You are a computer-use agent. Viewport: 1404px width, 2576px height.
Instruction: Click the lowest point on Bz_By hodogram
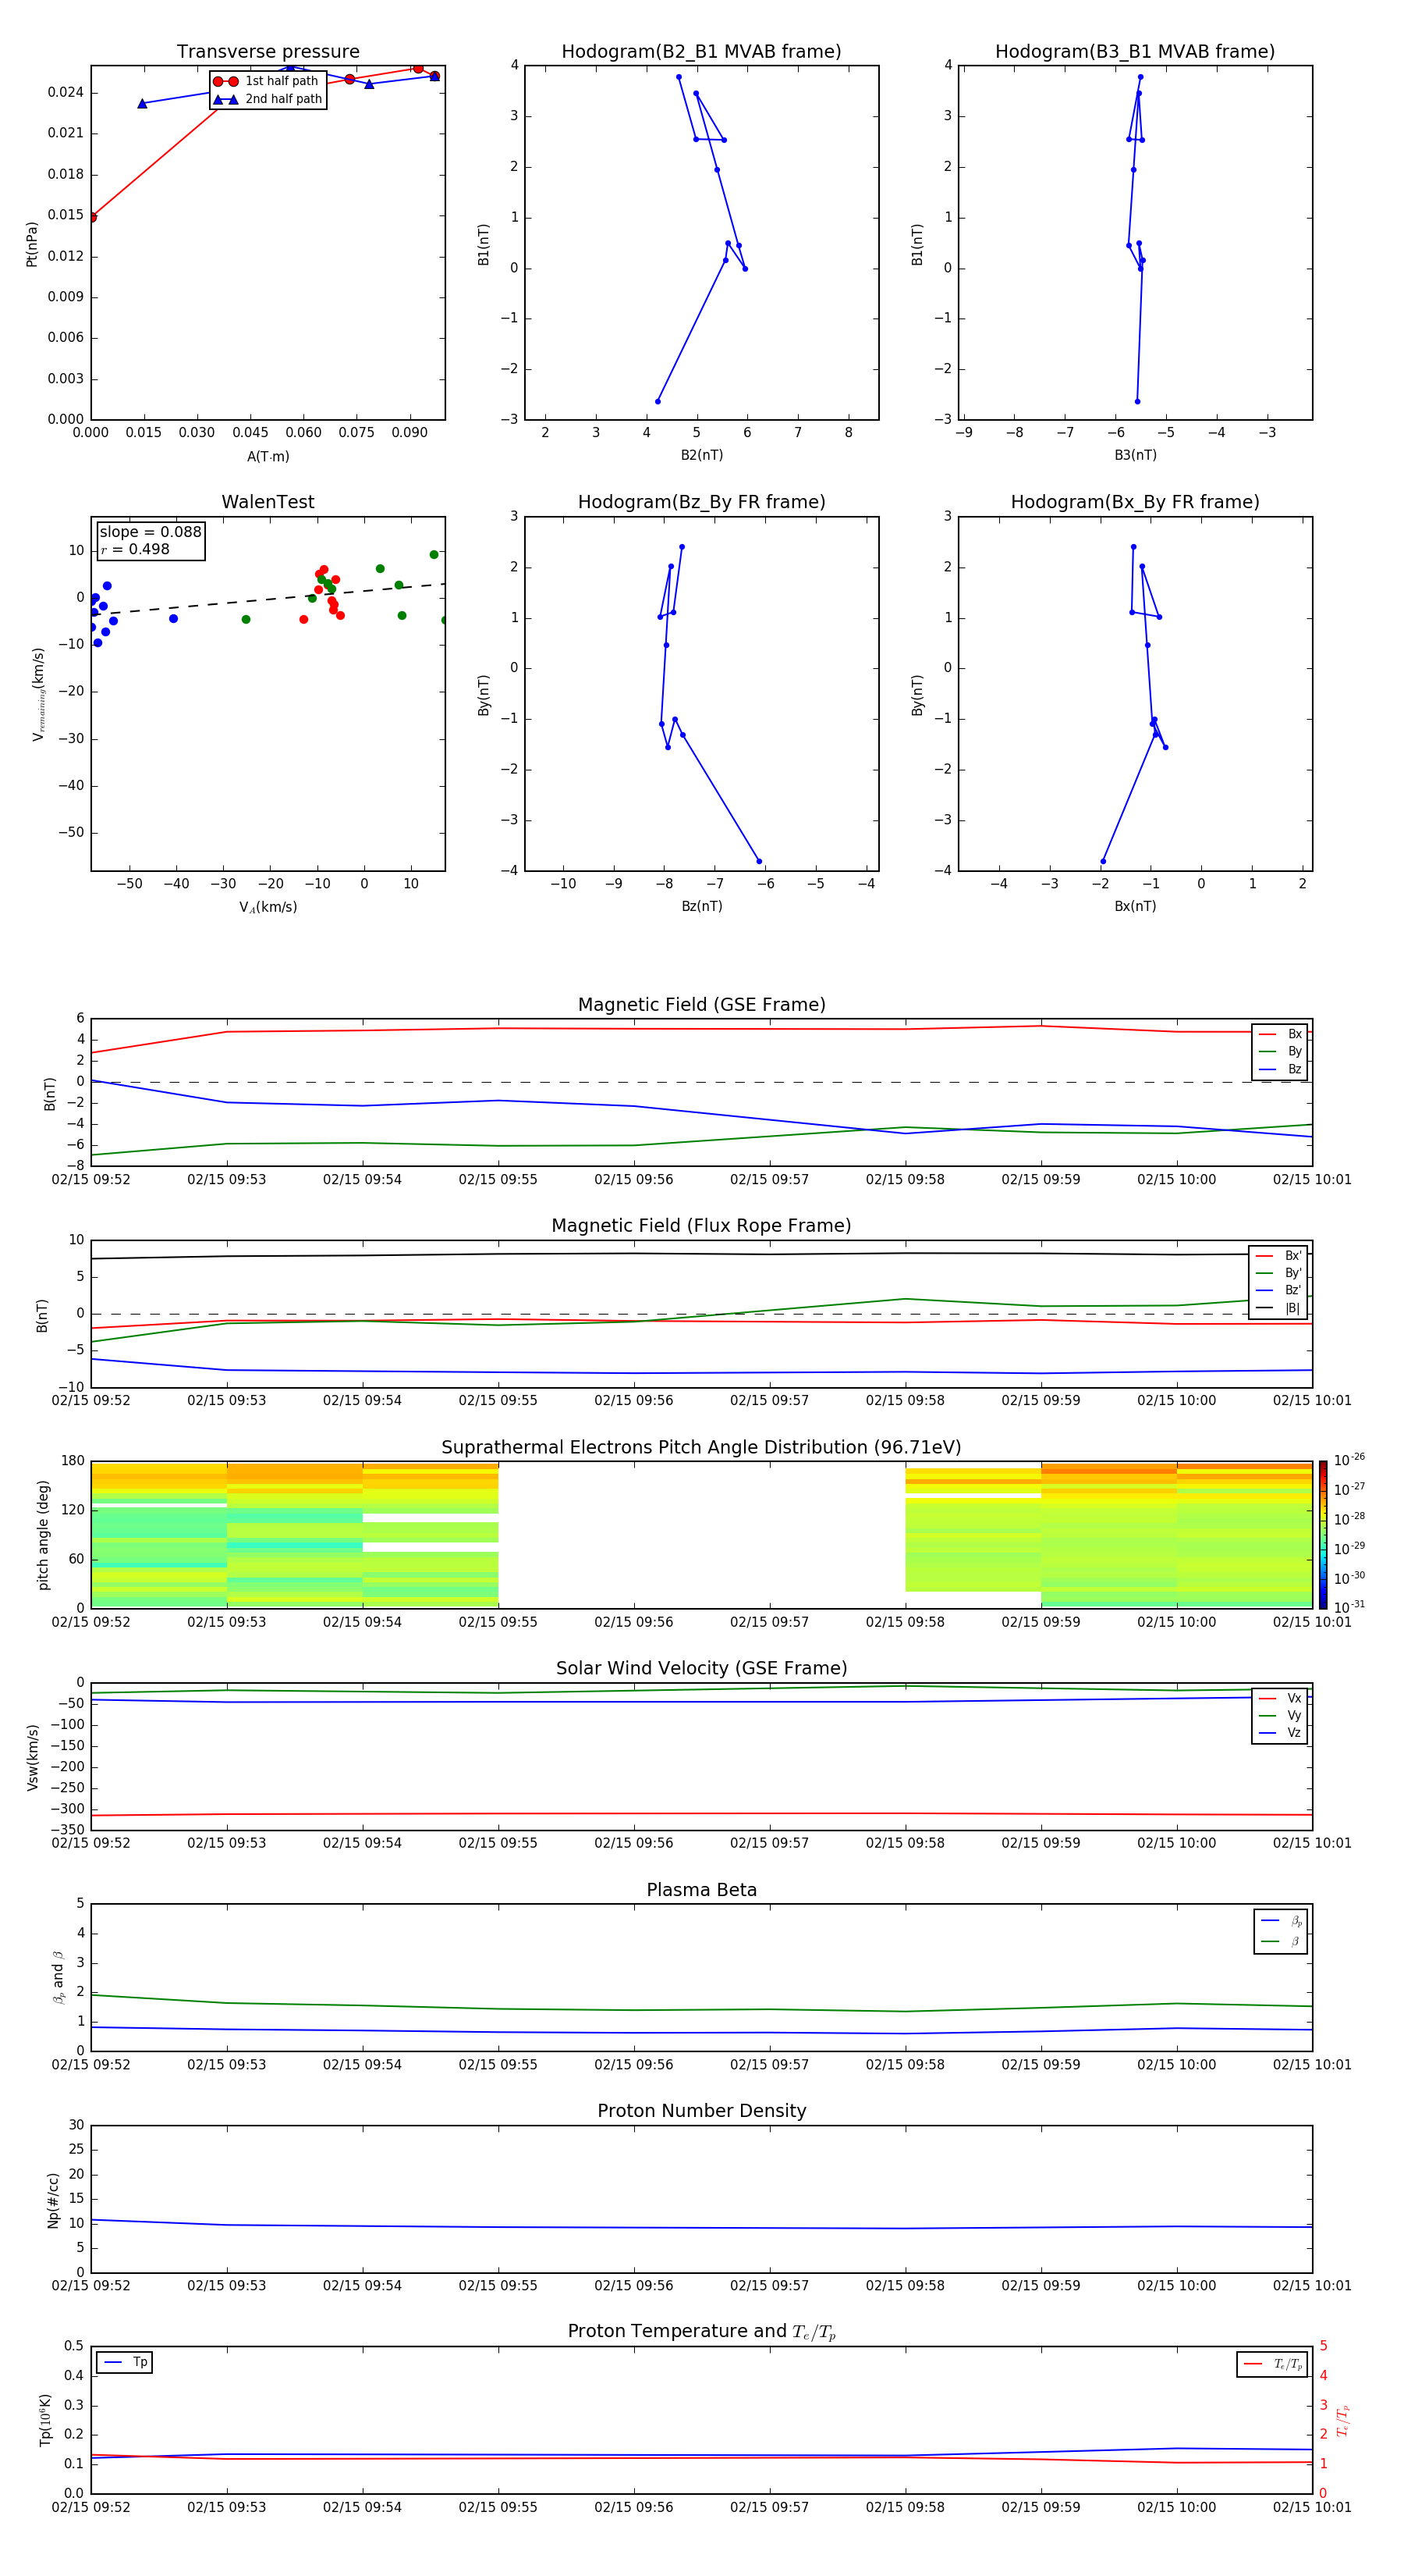[x=760, y=861]
